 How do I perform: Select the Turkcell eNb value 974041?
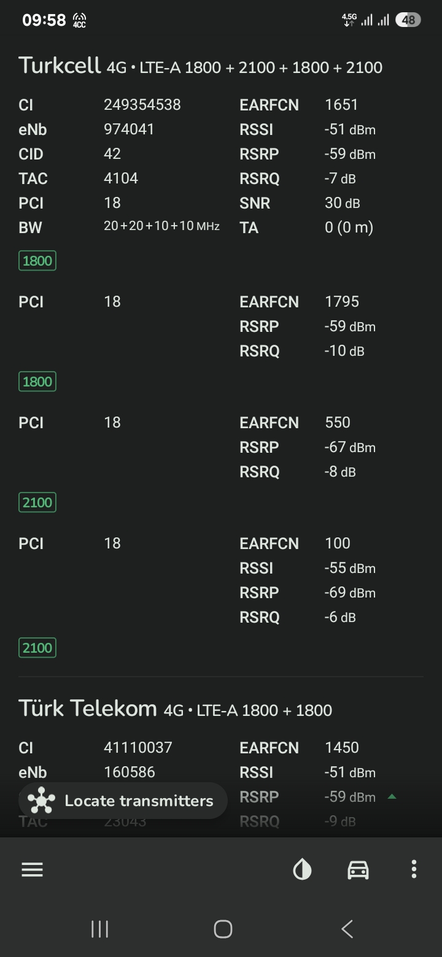click(x=129, y=129)
